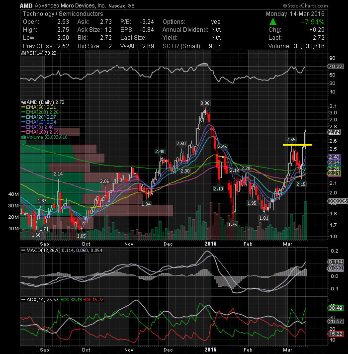Click the green up-arrow change indicator
This screenshot has width=348, height=354.
pyautogui.click(x=273, y=22)
